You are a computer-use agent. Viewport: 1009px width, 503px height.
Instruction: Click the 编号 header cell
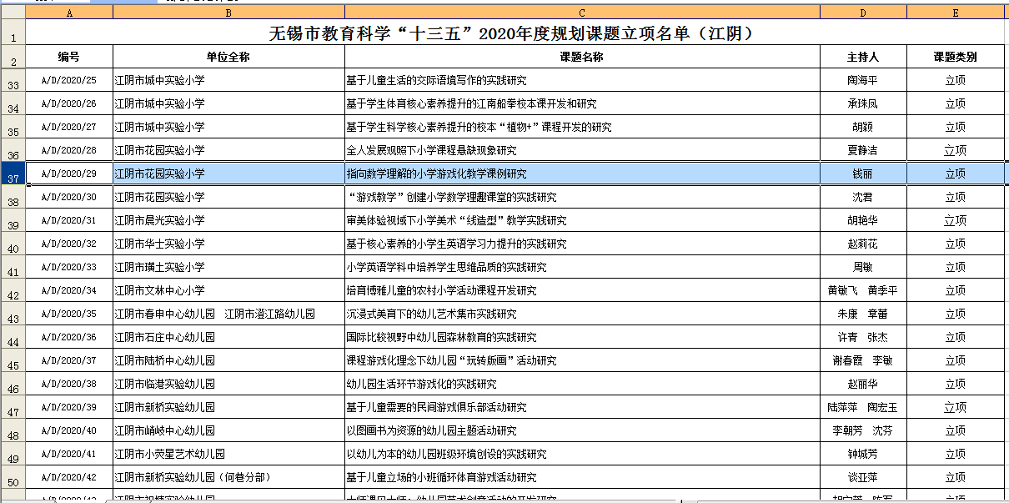[x=69, y=58]
